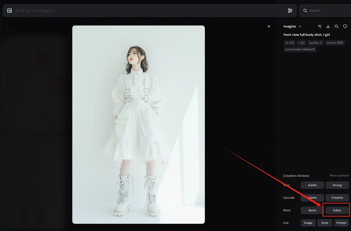
Task: Open prompt settings sliders icon
Action: (290, 10)
